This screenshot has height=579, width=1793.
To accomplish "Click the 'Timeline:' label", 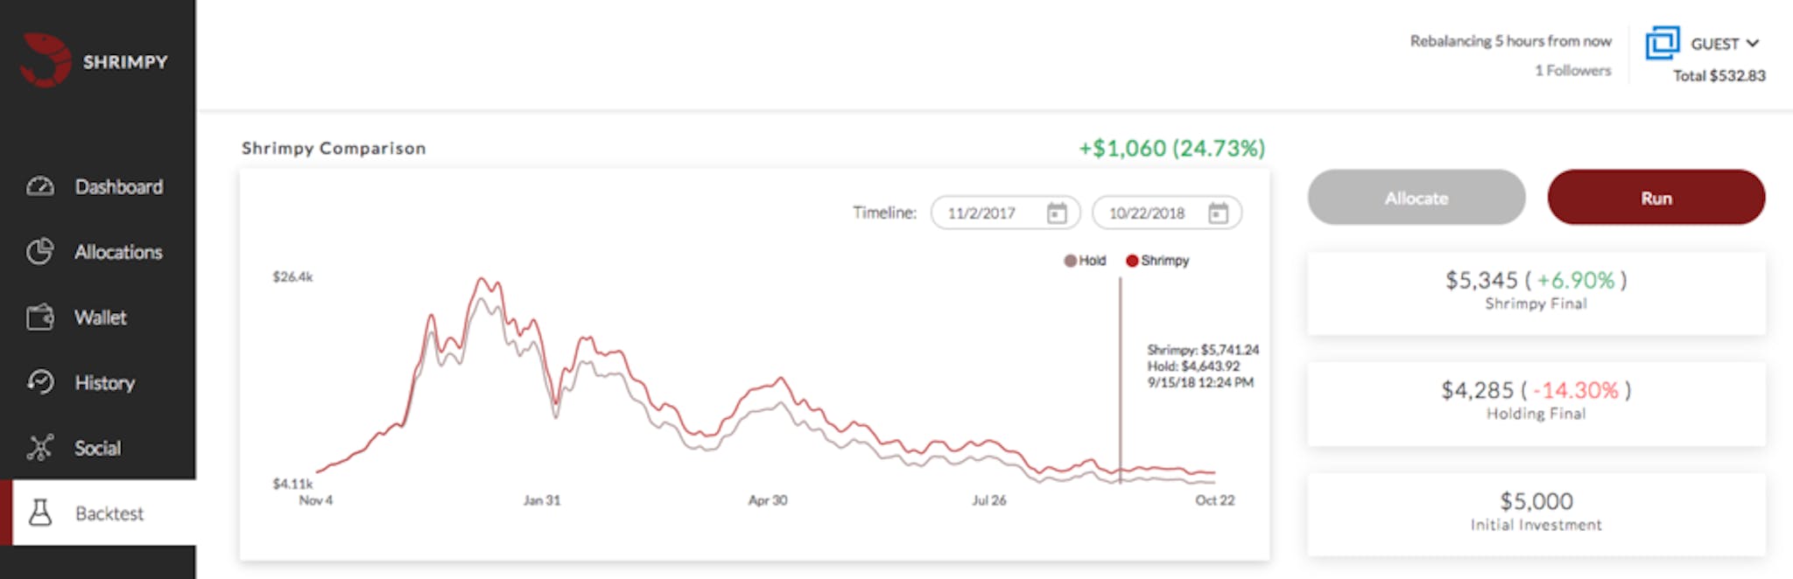I will [x=884, y=213].
